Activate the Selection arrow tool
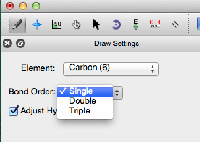200x142 pixels. tap(96, 24)
